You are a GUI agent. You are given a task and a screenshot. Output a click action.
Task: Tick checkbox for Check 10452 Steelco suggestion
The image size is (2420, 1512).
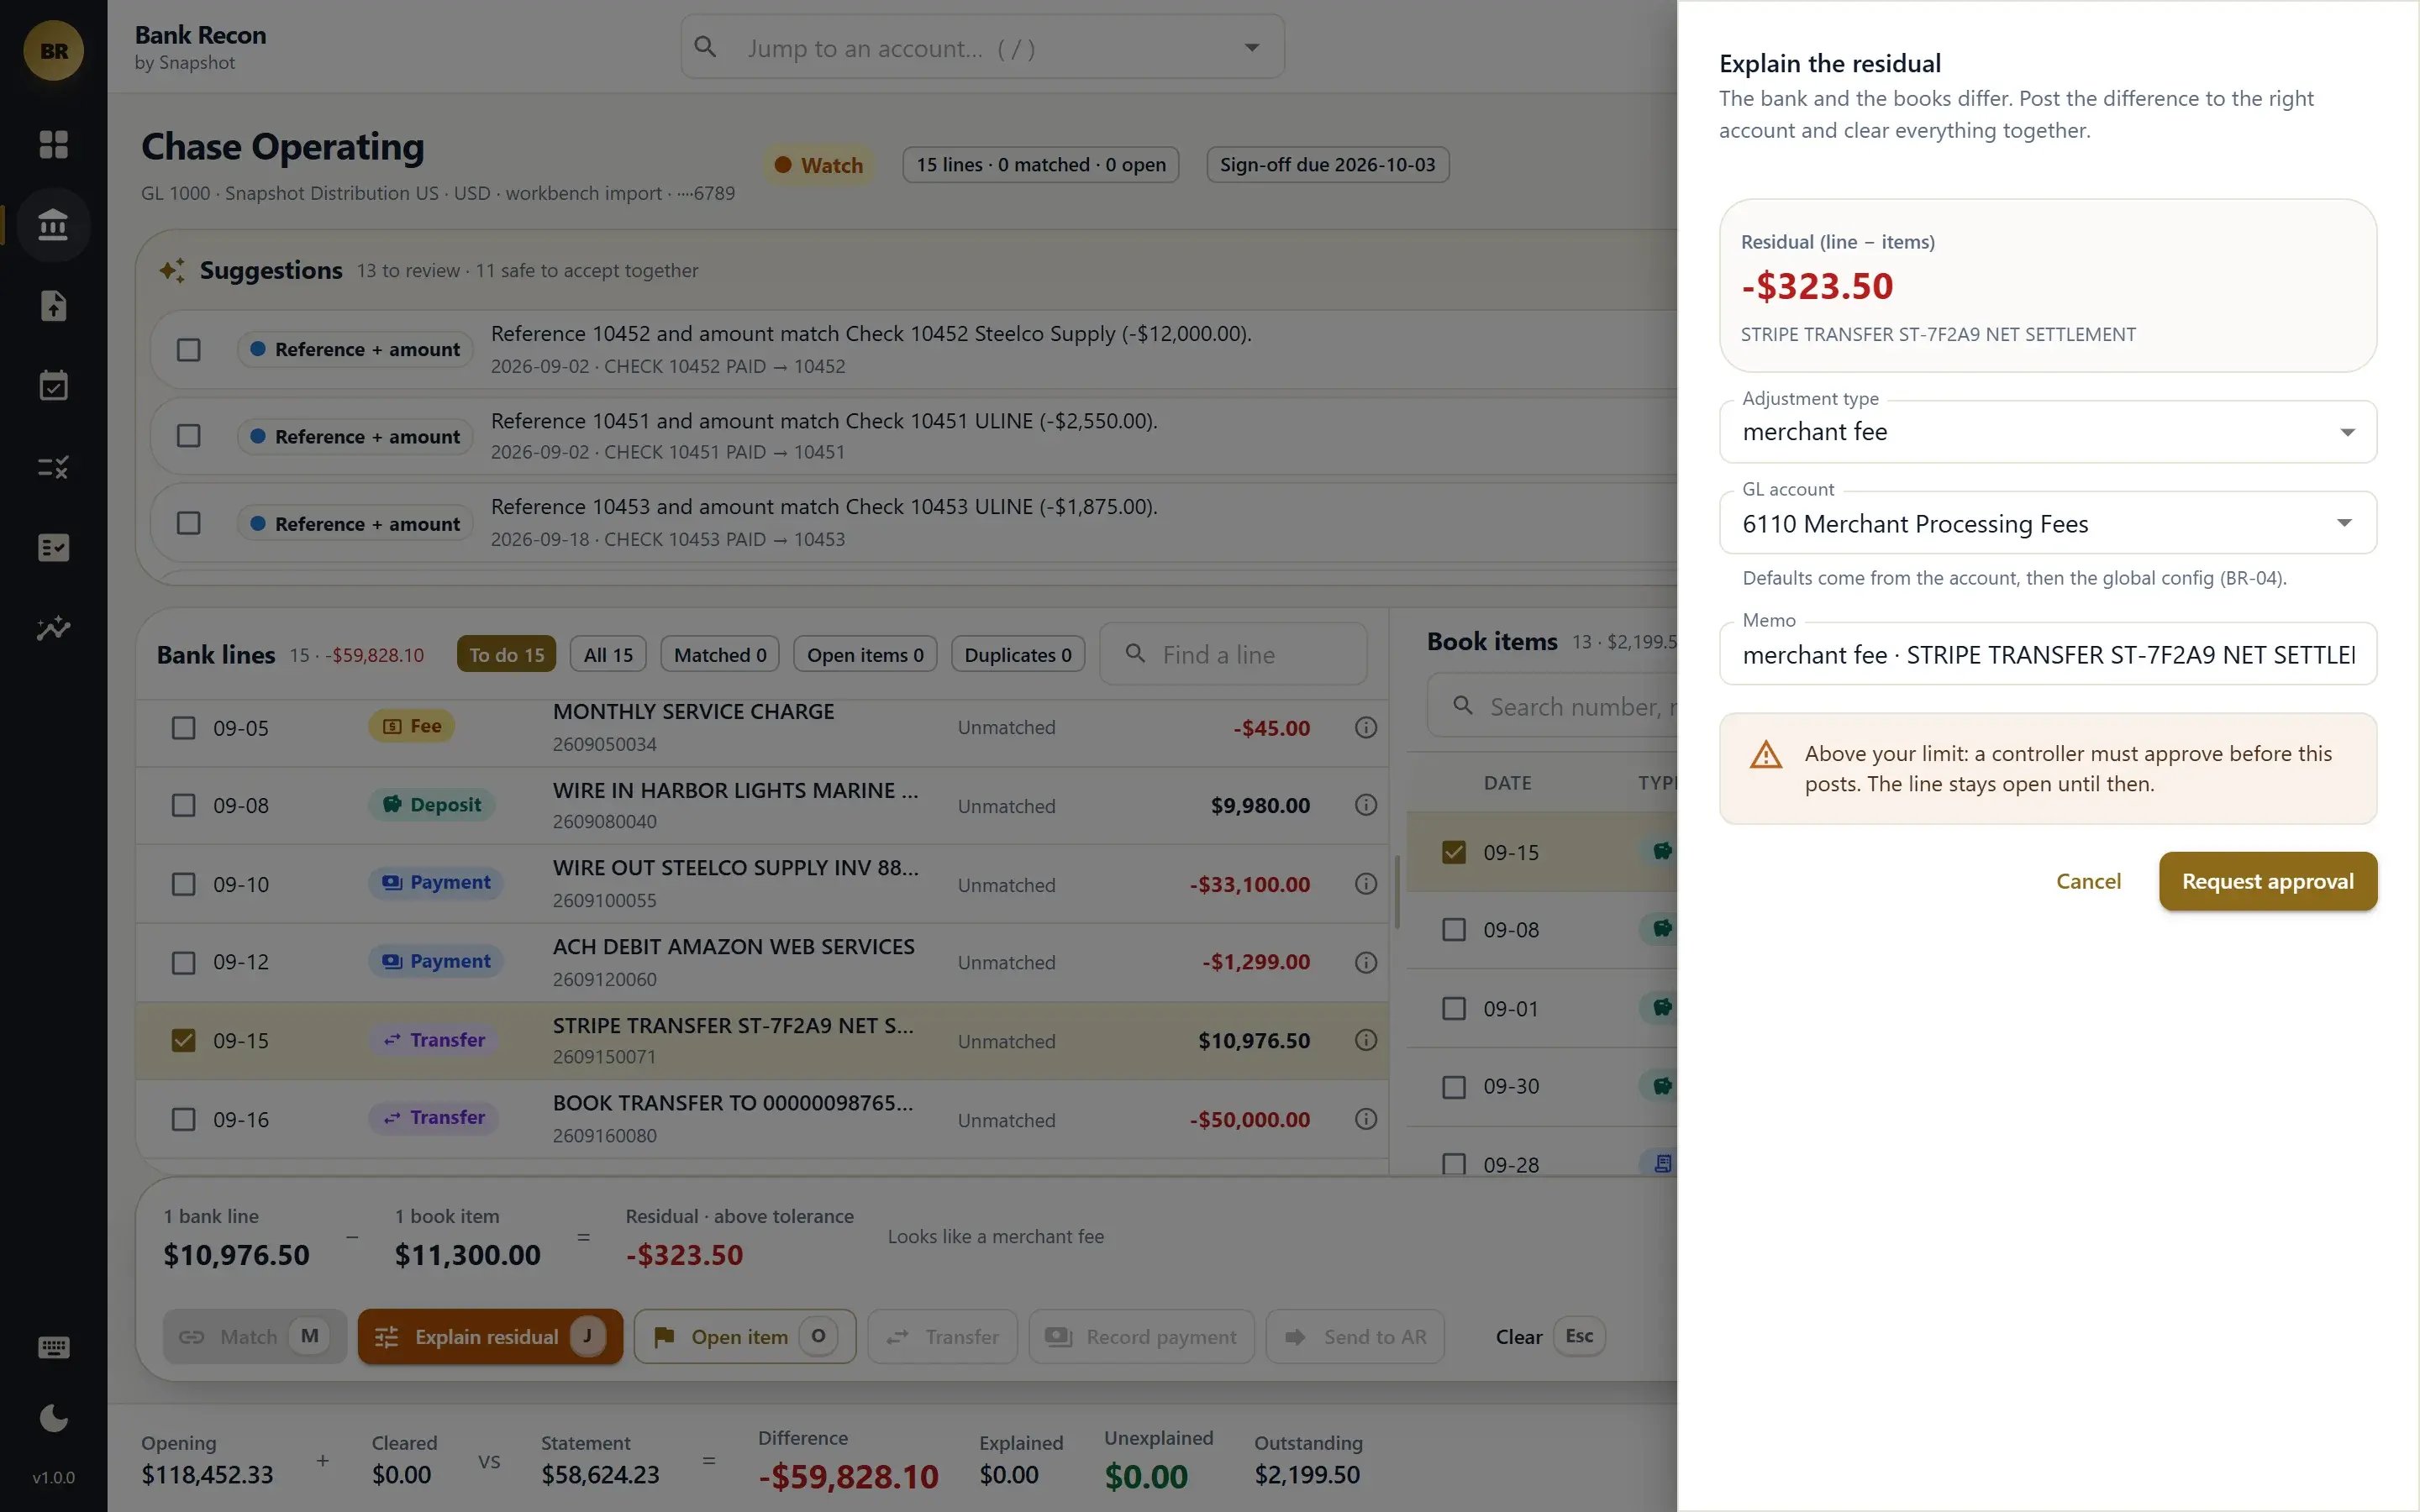tap(188, 350)
